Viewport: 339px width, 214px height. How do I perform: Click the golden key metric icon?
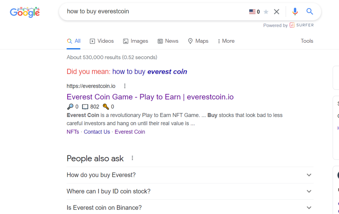[x=106, y=106]
